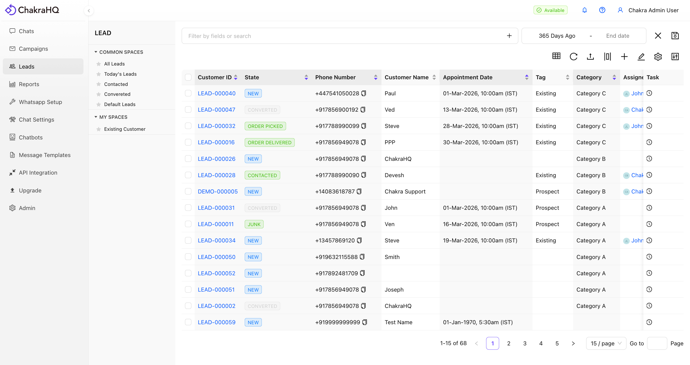Screen dimensions: 690x365
Task: Open task clock icon for LEAD-000016
Action: pyautogui.click(x=649, y=142)
